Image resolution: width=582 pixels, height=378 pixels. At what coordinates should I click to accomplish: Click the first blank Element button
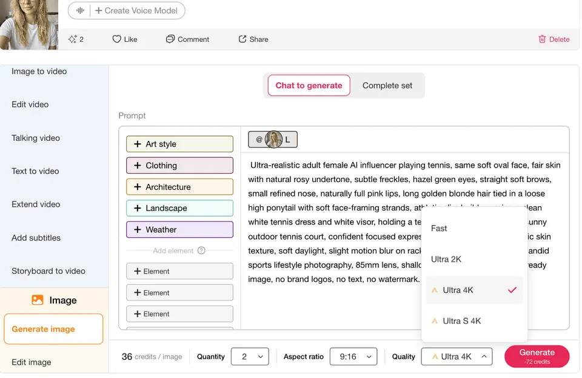[x=179, y=272]
